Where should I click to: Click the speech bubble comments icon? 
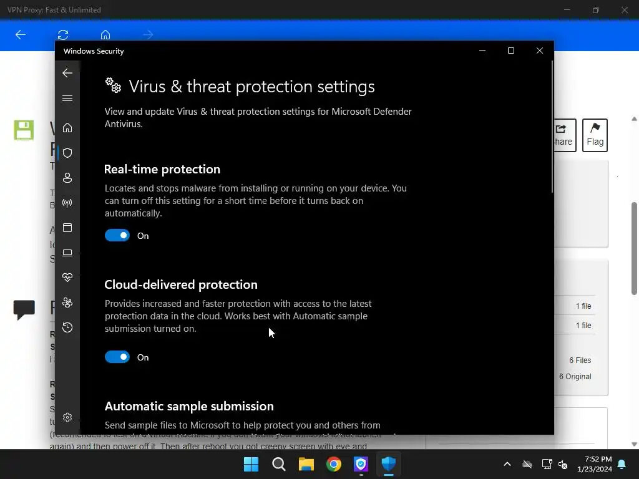click(x=24, y=309)
